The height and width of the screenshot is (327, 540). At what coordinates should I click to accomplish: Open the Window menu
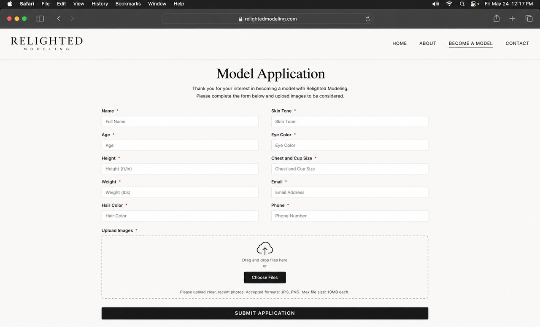tap(157, 4)
